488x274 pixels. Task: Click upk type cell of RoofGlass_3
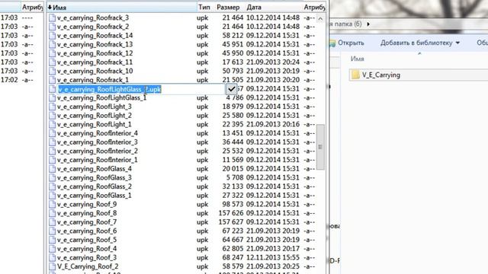pos(202,177)
